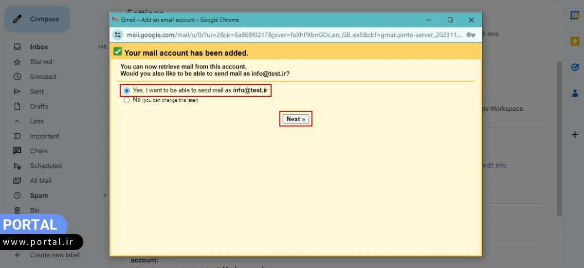Click the Next button

(x=295, y=119)
